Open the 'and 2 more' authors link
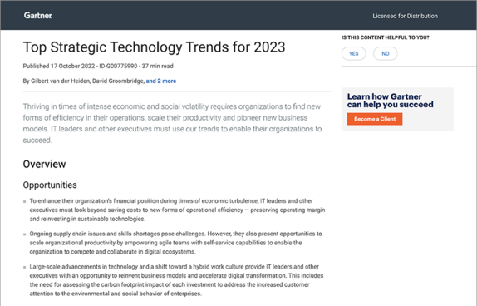Viewport: 477px width, 306px height. pyautogui.click(x=161, y=81)
